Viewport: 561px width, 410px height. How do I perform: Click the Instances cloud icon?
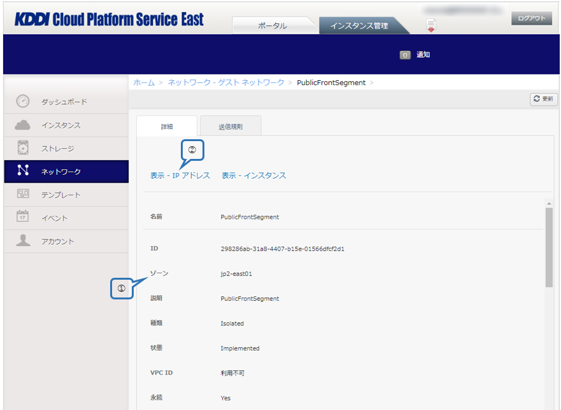click(23, 125)
